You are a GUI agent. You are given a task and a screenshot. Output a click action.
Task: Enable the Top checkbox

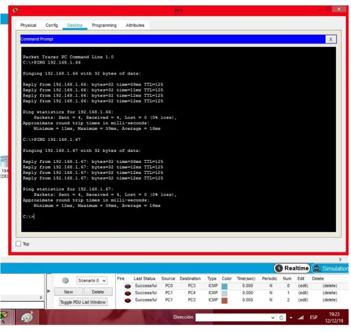(18, 244)
